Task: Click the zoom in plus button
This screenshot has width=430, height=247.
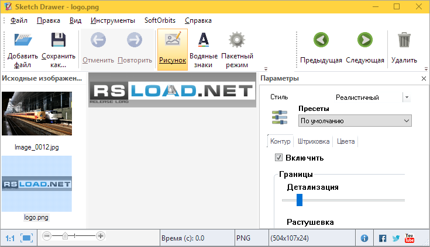Action: (x=101, y=236)
